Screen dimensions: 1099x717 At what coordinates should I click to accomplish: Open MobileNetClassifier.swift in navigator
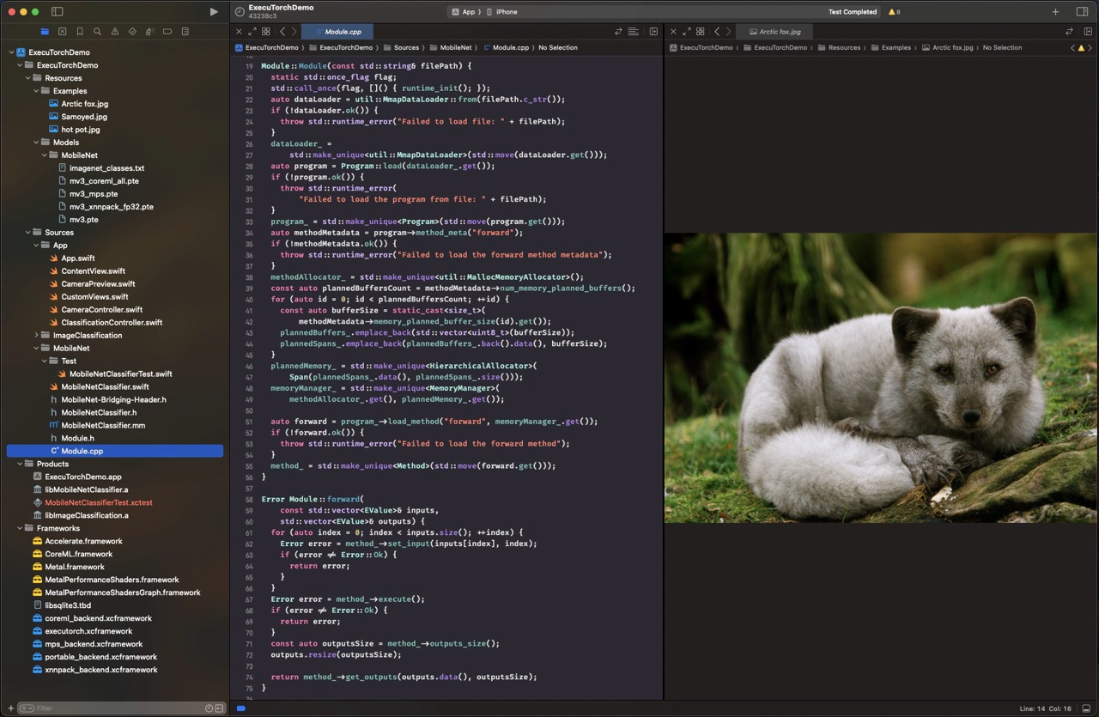105,386
